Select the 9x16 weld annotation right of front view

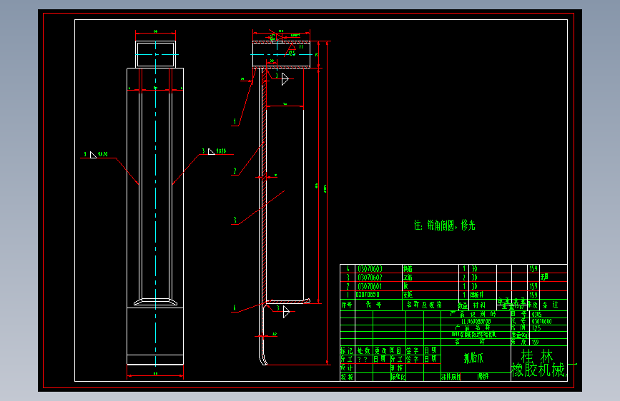tap(221, 151)
